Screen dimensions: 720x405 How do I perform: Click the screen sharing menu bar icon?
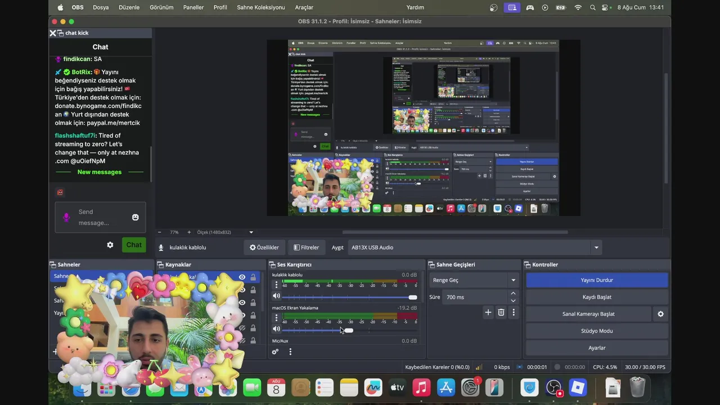click(x=511, y=7)
